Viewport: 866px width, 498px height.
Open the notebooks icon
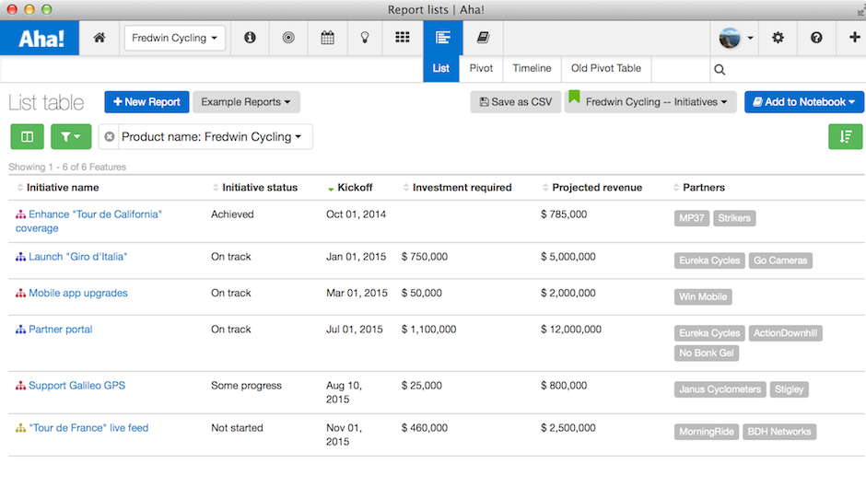click(483, 38)
